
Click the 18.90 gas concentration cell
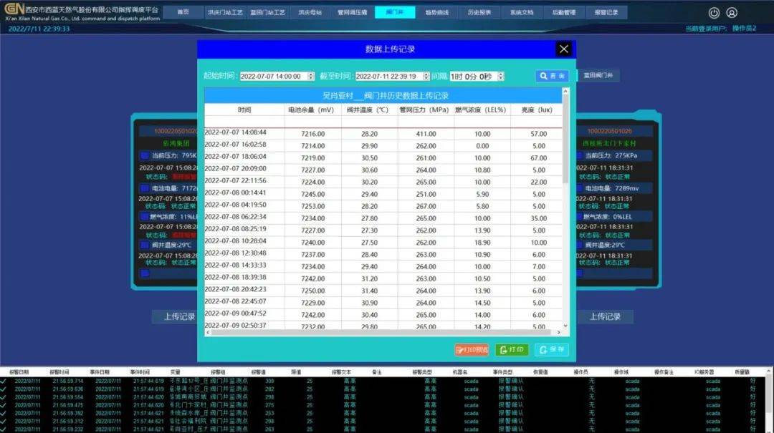tap(482, 243)
